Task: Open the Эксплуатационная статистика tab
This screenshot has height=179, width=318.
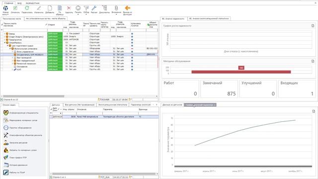Action: tap(113, 105)
